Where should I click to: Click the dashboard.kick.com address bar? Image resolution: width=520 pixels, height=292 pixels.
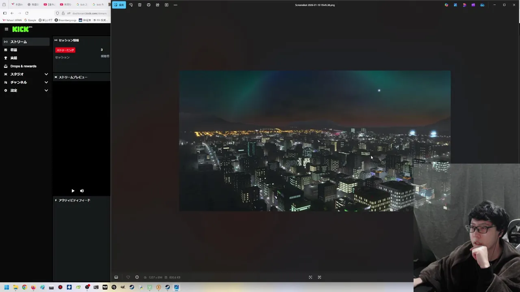point(89,13)
